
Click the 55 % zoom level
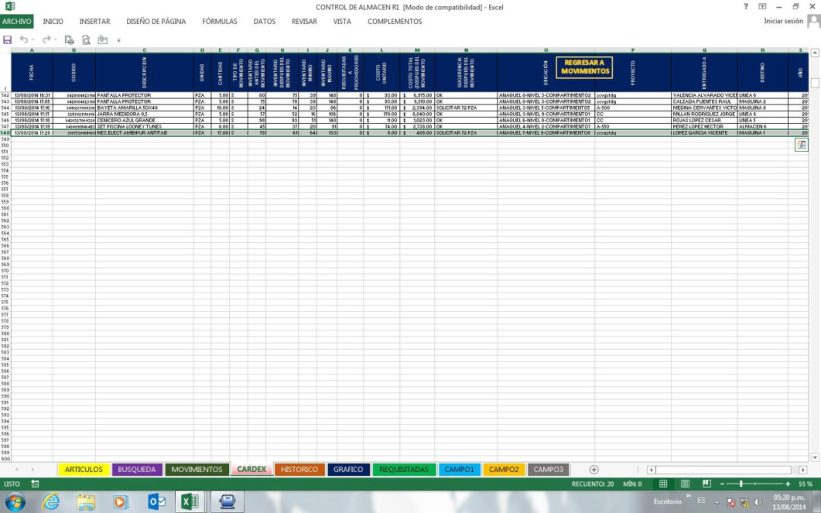click(x=805, y=484)
